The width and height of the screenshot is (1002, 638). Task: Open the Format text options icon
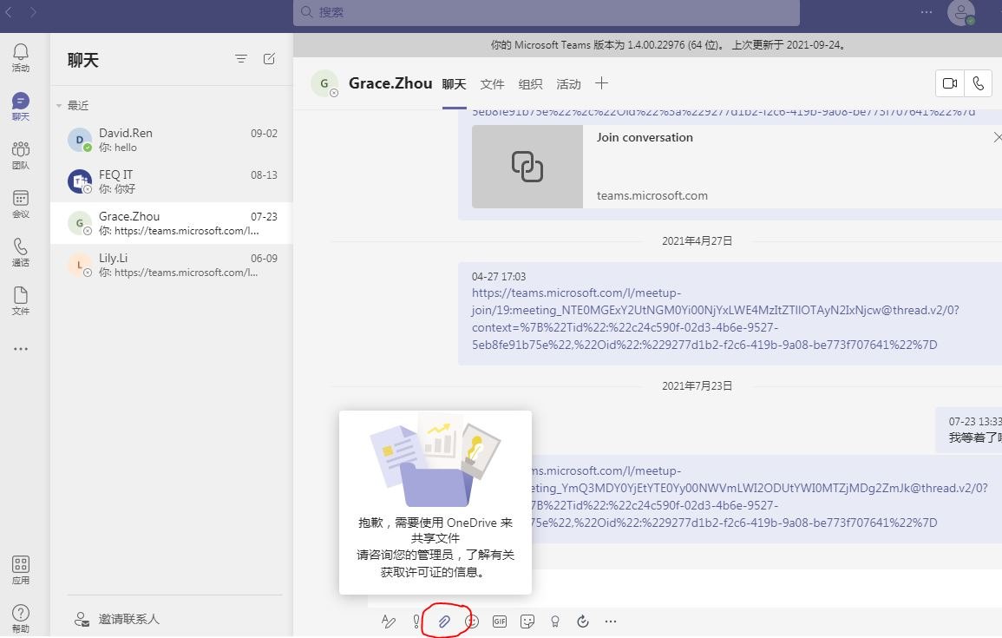click(x=388, y=622)
